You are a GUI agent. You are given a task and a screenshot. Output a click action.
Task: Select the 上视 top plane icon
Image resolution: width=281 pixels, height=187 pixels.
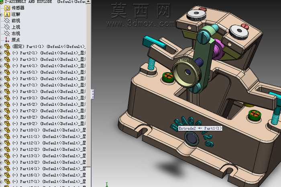point(7,27)
